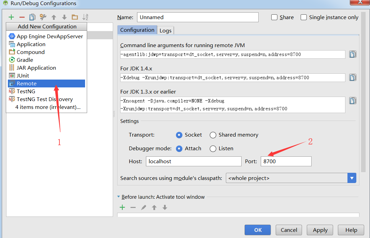Move the Before launch task up
Image resolution: width=370 pixels, height=238 pixels.
[x=154, y=207]
